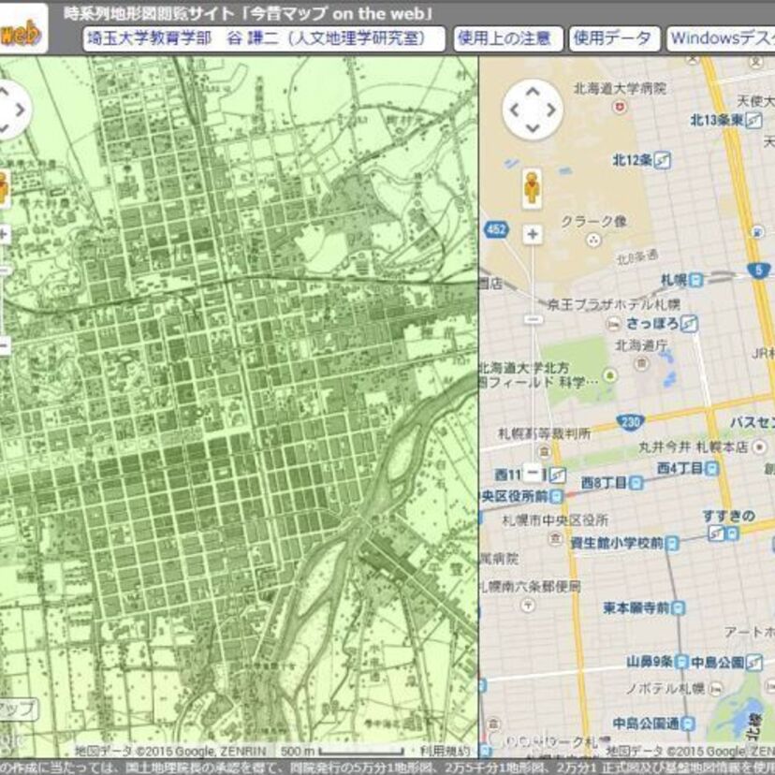The height and width of the screenshot is (775, 775).
Task: Select the Street View pegman on right map
Action: coord(532,186)
